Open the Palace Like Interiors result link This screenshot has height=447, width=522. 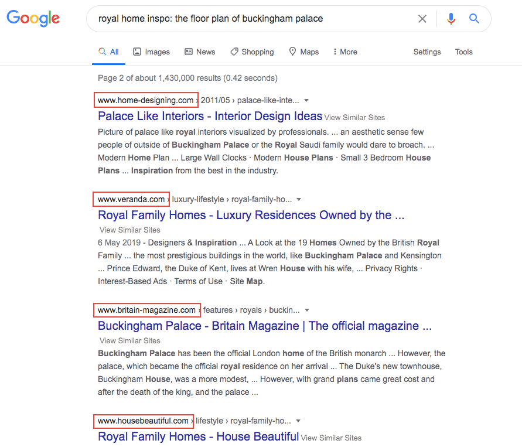(x=210, y=116)
